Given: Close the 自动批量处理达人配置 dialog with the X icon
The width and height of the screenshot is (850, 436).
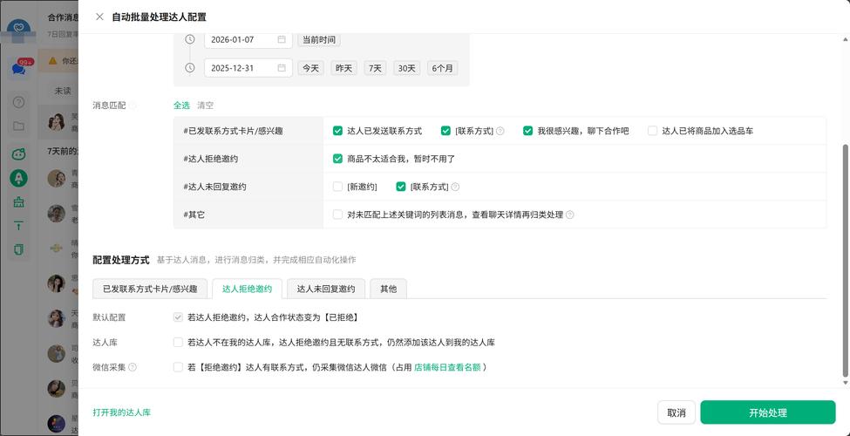Looking at the screenshot, I should click(x=99, y=17).
